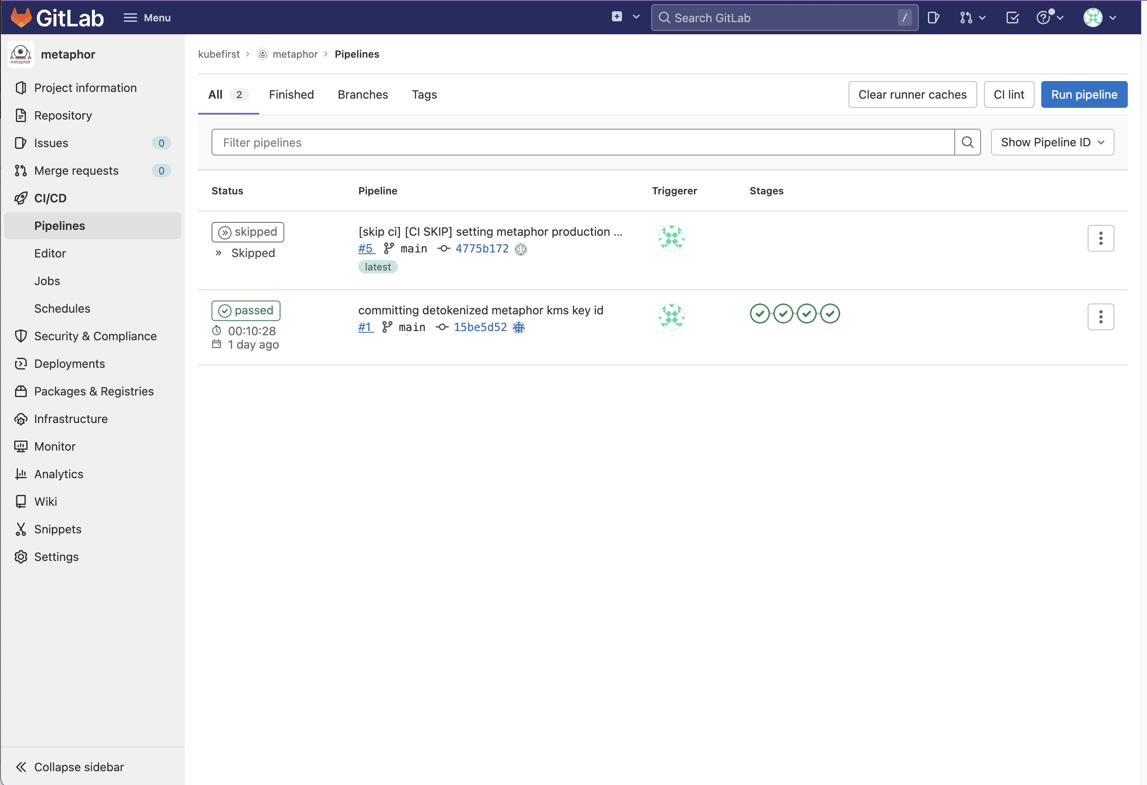Click Run pipeline button
This screenshot has width=1147, height=785.
(1084, 95)
